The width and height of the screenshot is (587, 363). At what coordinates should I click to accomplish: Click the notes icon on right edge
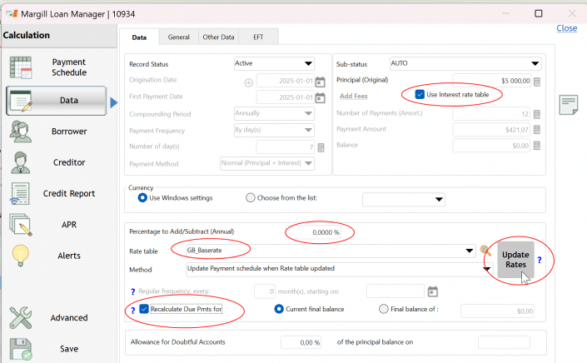coord(569,105)
